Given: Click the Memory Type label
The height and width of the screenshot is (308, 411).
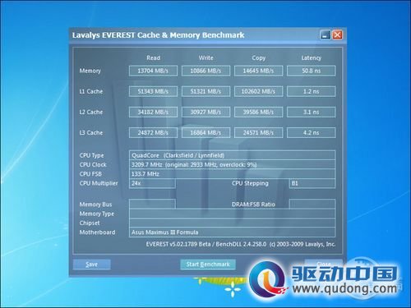Looking at the screenshot, I should tap(97, 214).
